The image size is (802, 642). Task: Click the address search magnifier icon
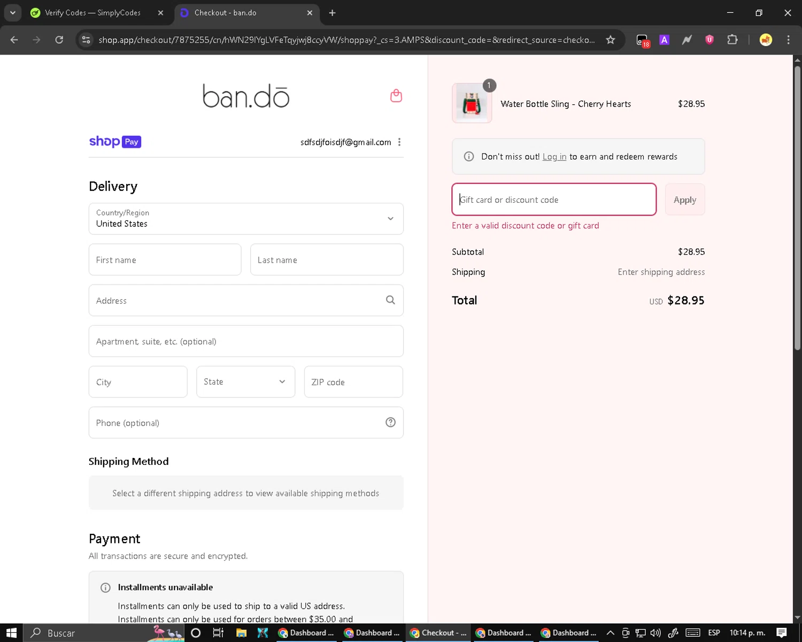[390, 300]
